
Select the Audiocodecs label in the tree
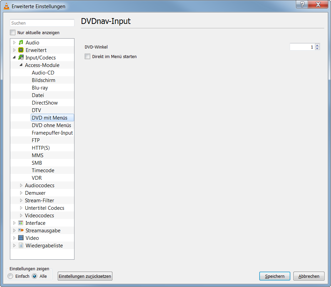(40, 186)
